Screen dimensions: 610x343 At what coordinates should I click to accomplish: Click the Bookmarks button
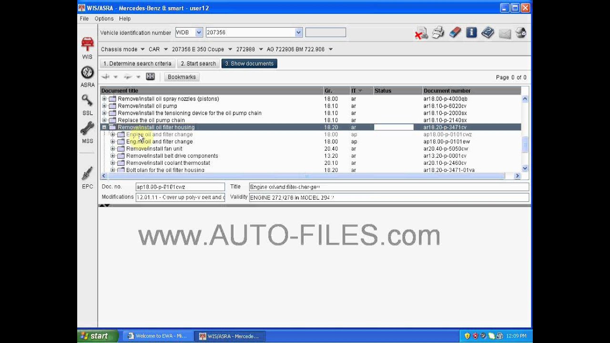click(x=182, y=77)
